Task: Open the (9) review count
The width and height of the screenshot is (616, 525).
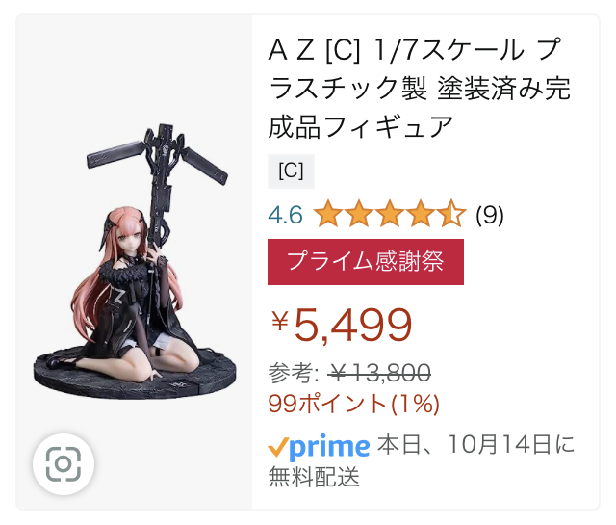Action: click(x=490, y=215)
